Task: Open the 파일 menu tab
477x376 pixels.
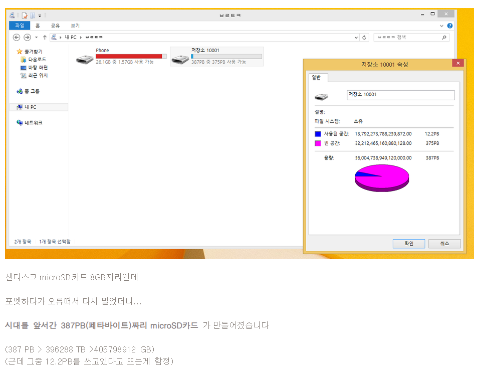Action: (20, 26)
